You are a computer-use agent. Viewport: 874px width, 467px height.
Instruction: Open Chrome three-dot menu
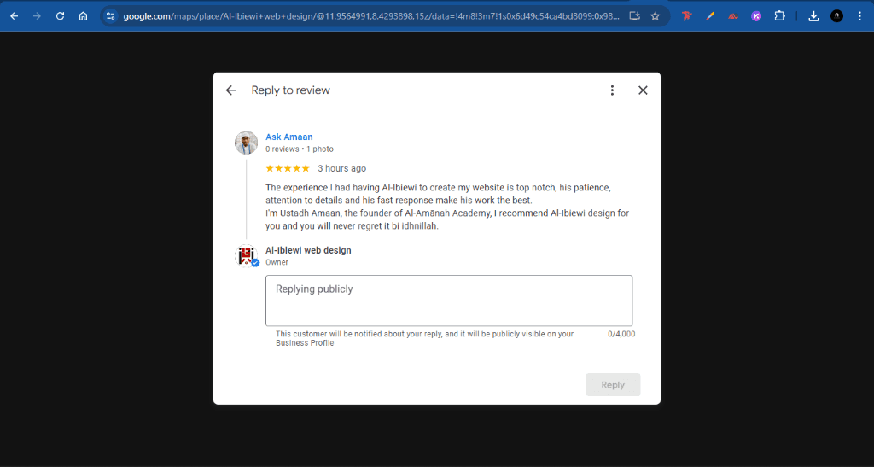point(860,16)
